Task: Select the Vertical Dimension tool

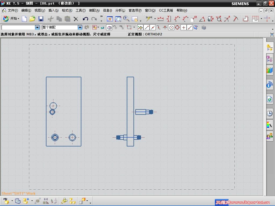Action: coord(169,19)
